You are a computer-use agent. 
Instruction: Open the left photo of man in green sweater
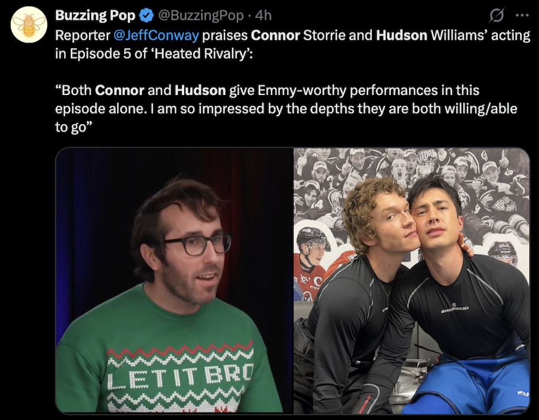coord(174,280)
